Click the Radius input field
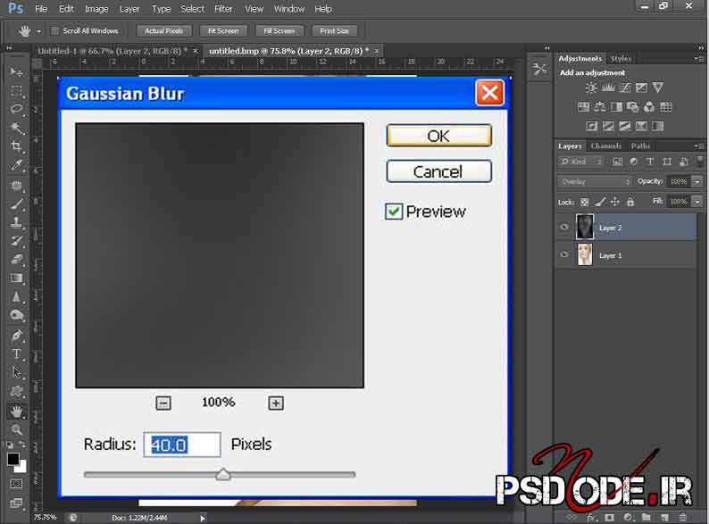 coord(182,445)
